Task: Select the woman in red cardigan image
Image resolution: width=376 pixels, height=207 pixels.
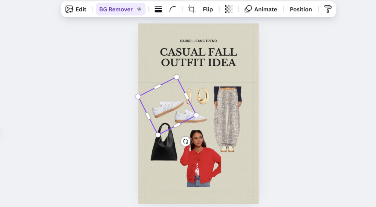Action: [200, 158]
